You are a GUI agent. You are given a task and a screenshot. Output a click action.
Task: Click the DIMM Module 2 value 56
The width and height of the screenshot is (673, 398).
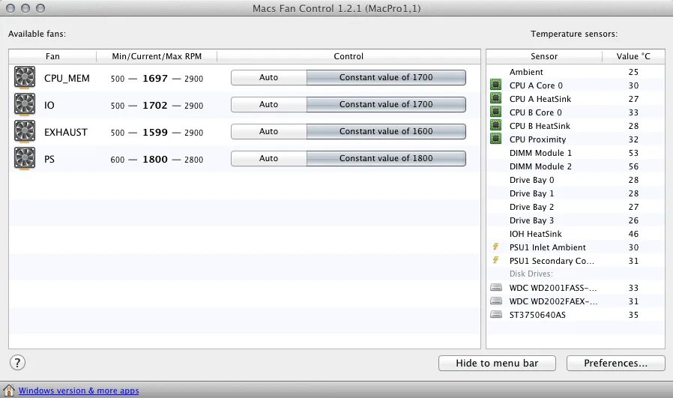coord(633,166)
